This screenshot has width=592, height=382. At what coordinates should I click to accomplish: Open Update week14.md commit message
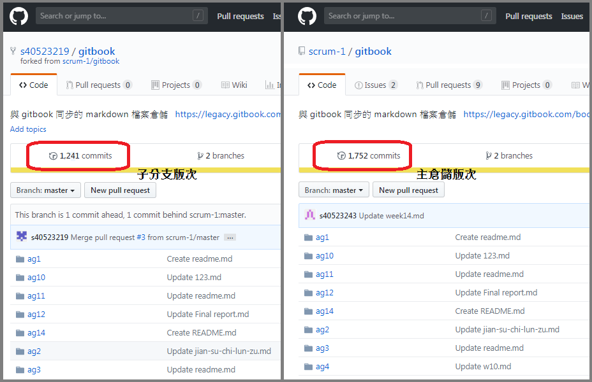pyautogui.click(x=391, y=215)
